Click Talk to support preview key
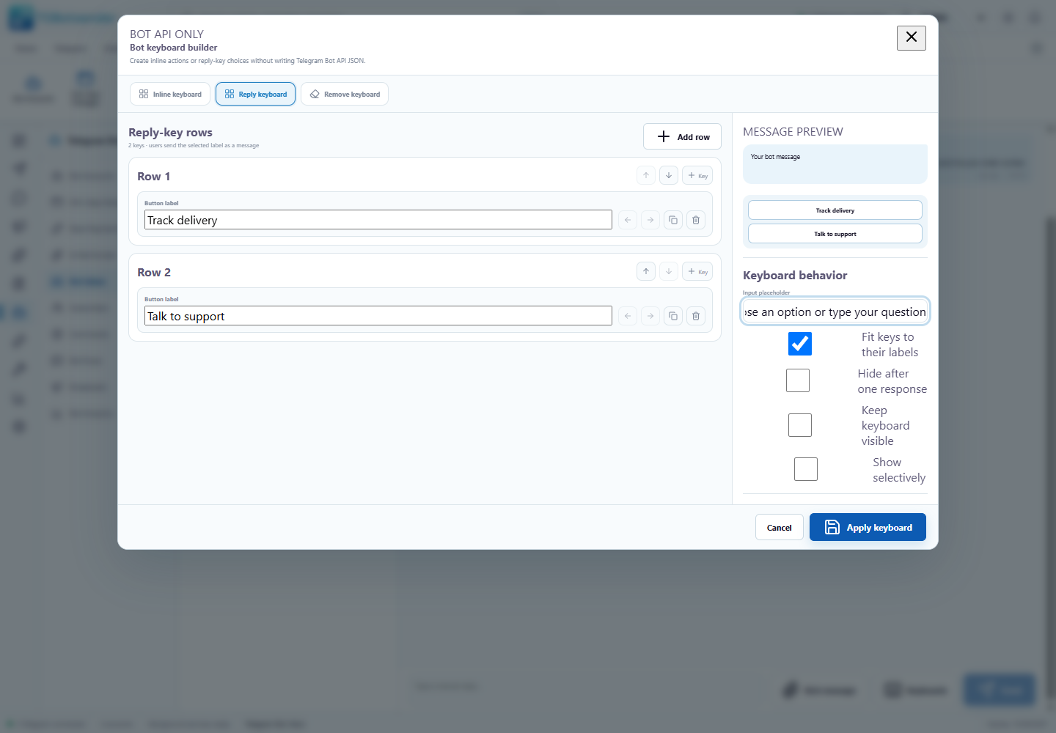 click(835, 234)
